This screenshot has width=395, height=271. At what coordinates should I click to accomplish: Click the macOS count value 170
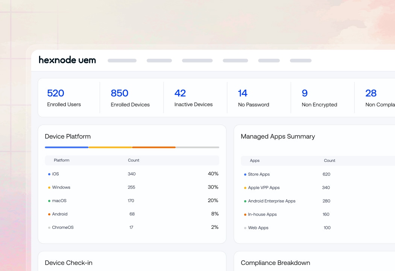(x=131, y=201)
